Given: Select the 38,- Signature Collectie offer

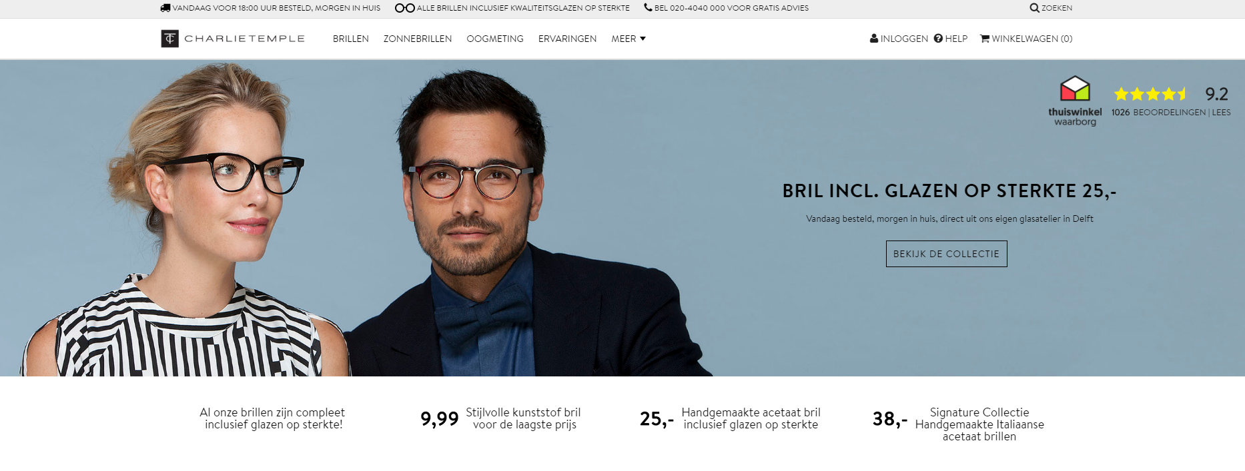Looking at the screenshot, I should point(959,424).
